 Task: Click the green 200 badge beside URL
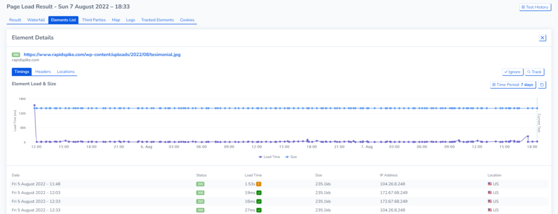16,55
